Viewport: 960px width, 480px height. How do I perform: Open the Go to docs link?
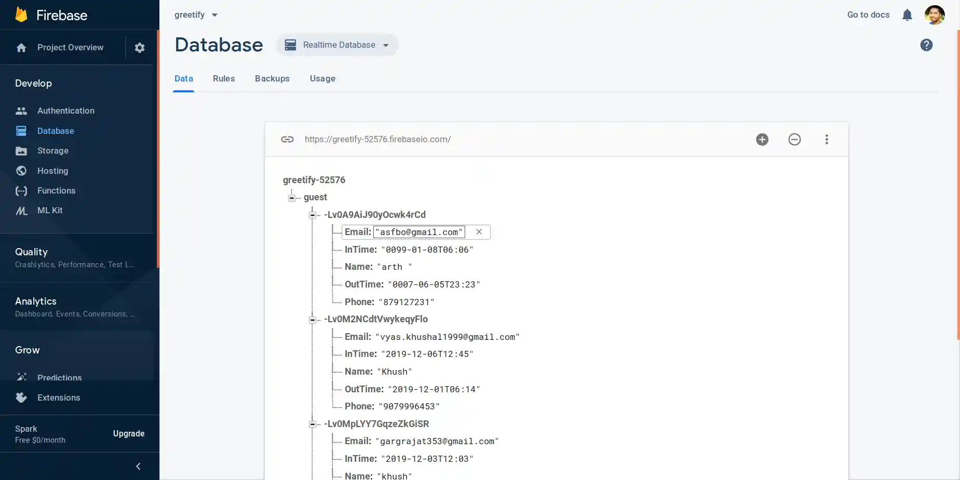click(868, 15)
